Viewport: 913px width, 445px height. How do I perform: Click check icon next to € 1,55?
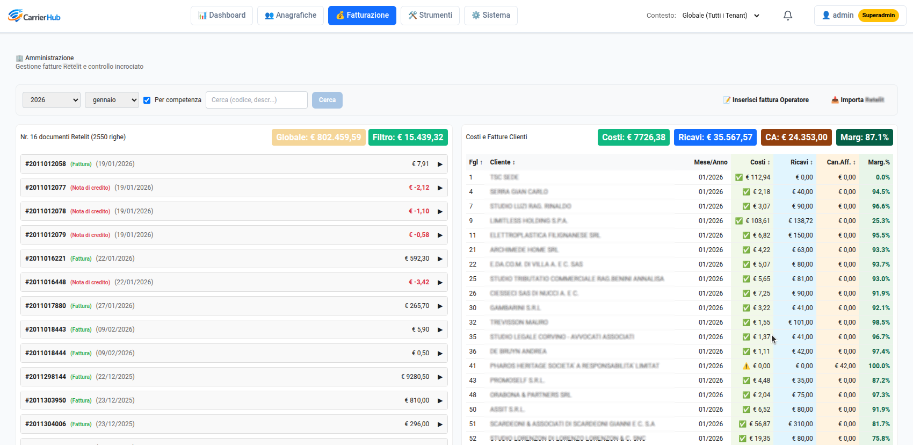point(746,322)
